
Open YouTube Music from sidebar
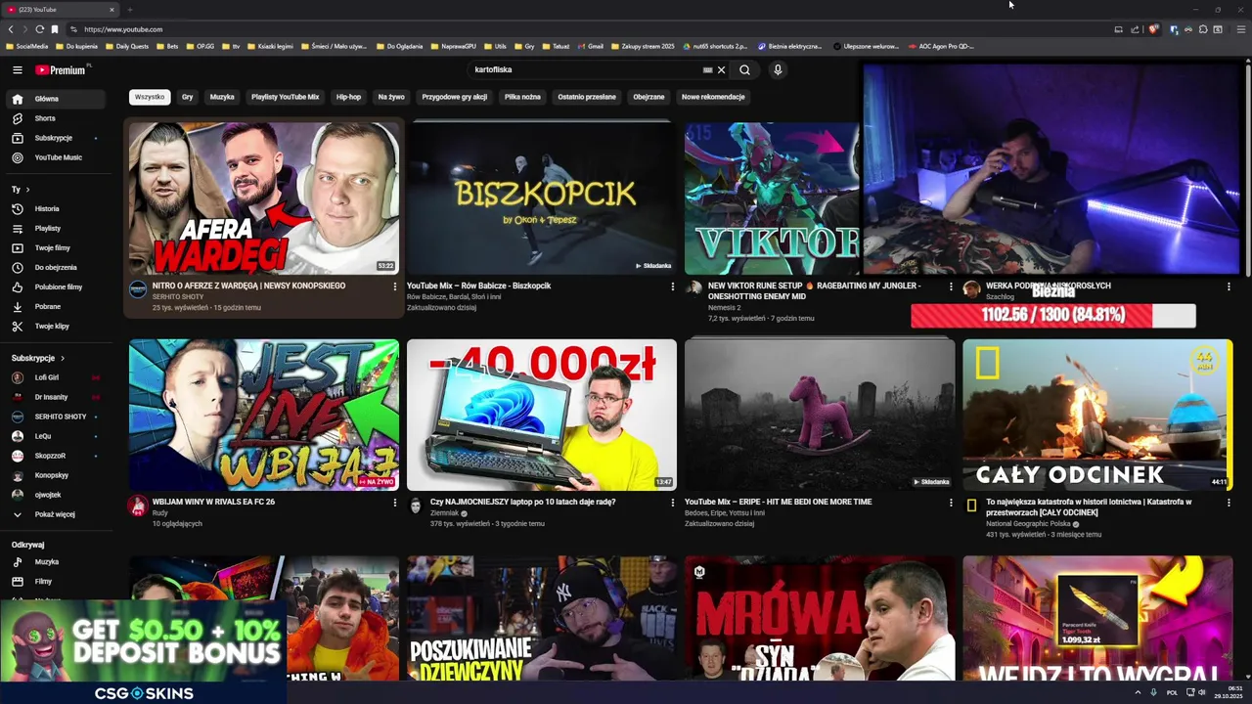(x=58, y=157)
